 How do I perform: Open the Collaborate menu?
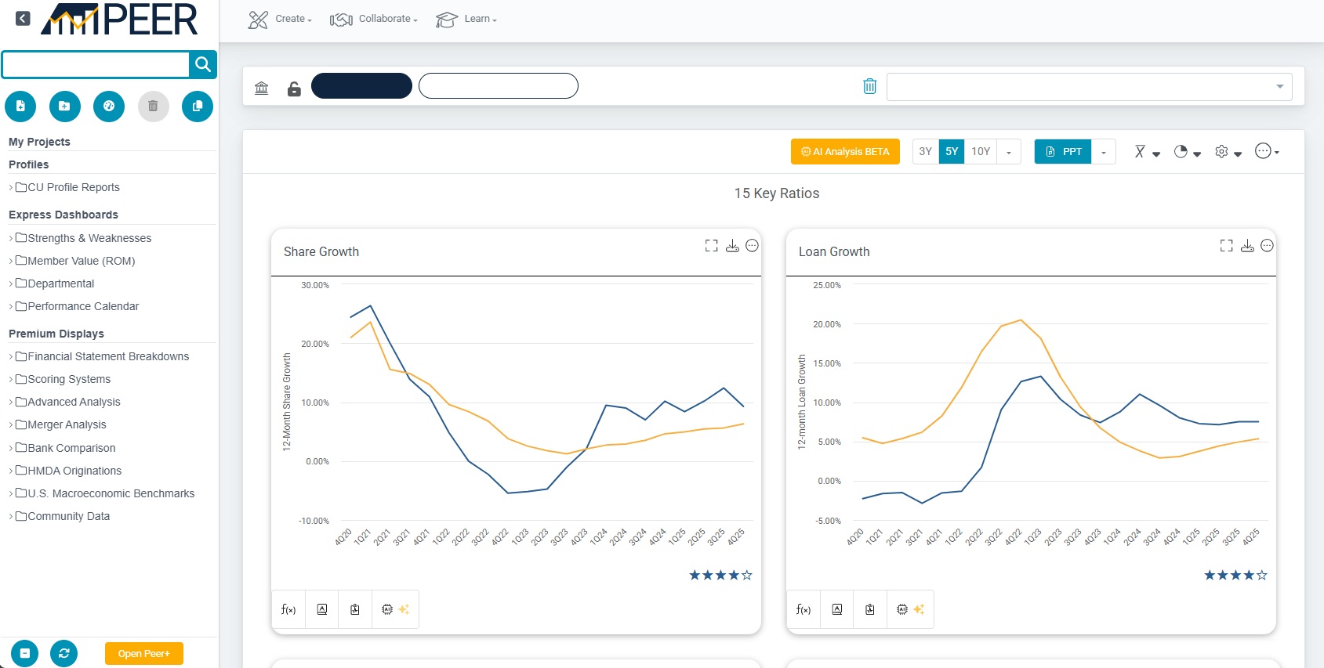click(x=374, y=20)
